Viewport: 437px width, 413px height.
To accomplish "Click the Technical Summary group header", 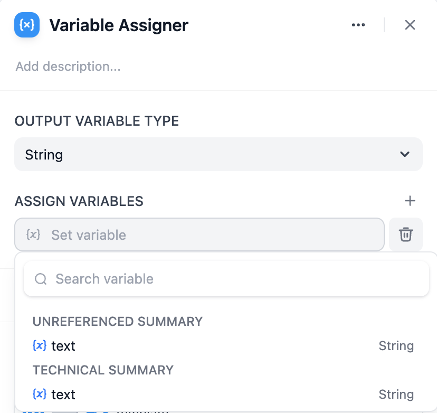I will [103, 370].
